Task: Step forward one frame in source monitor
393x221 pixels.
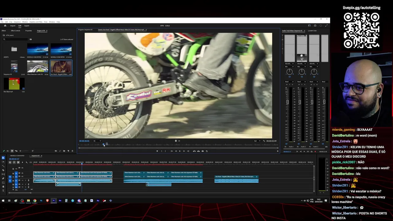Action: 184,151
